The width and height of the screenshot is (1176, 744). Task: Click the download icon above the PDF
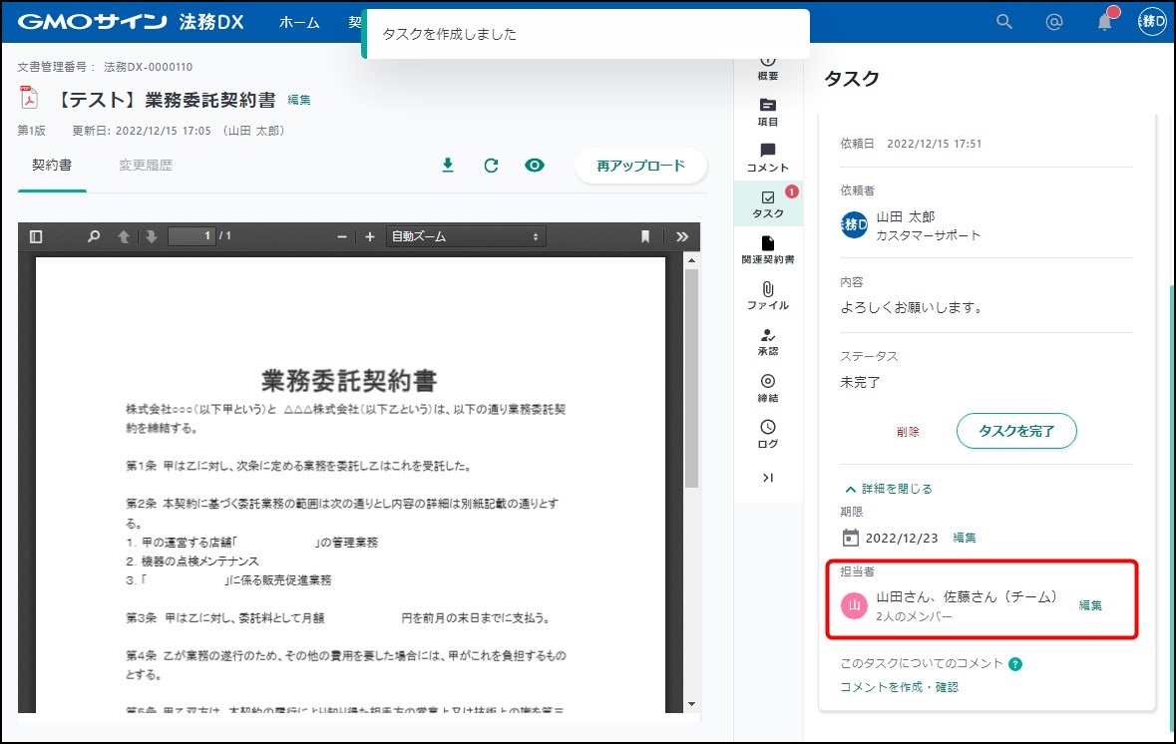(x=448, y=166)
